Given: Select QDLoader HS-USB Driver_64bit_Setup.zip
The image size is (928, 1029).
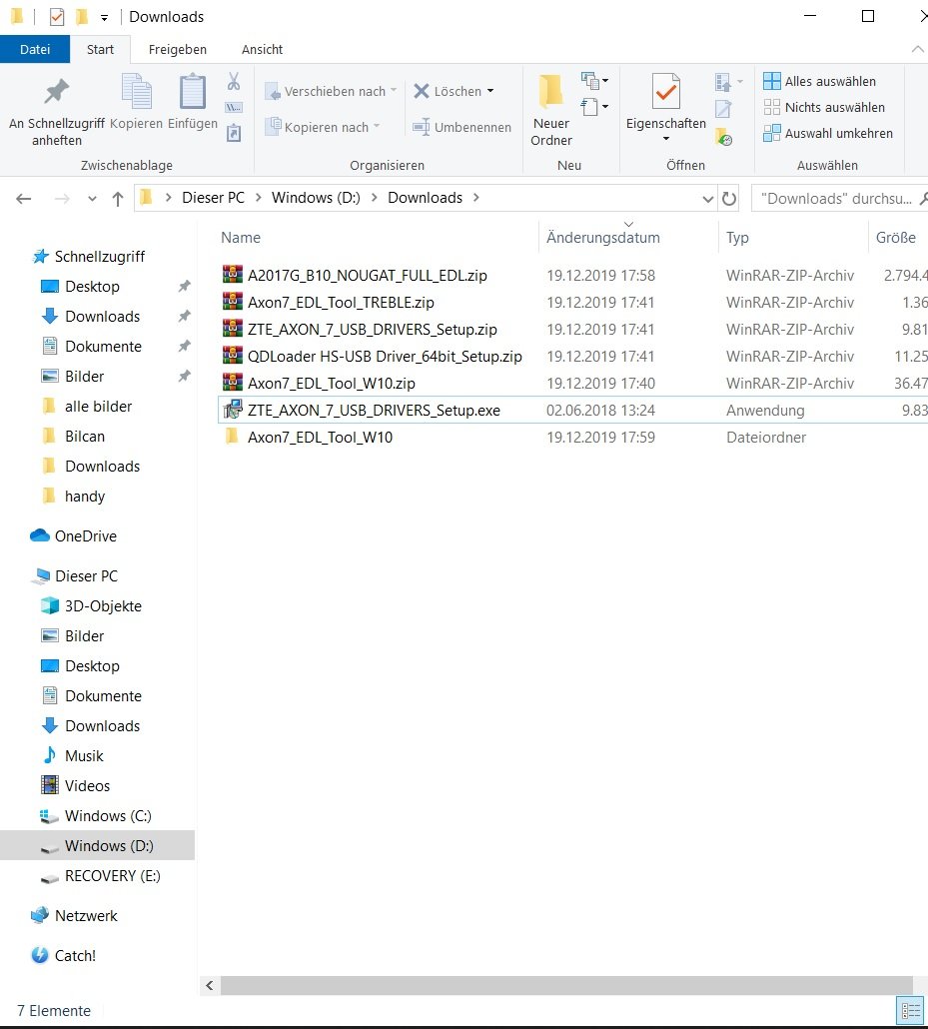Looking at the screenshot, I should click(385, 357).
